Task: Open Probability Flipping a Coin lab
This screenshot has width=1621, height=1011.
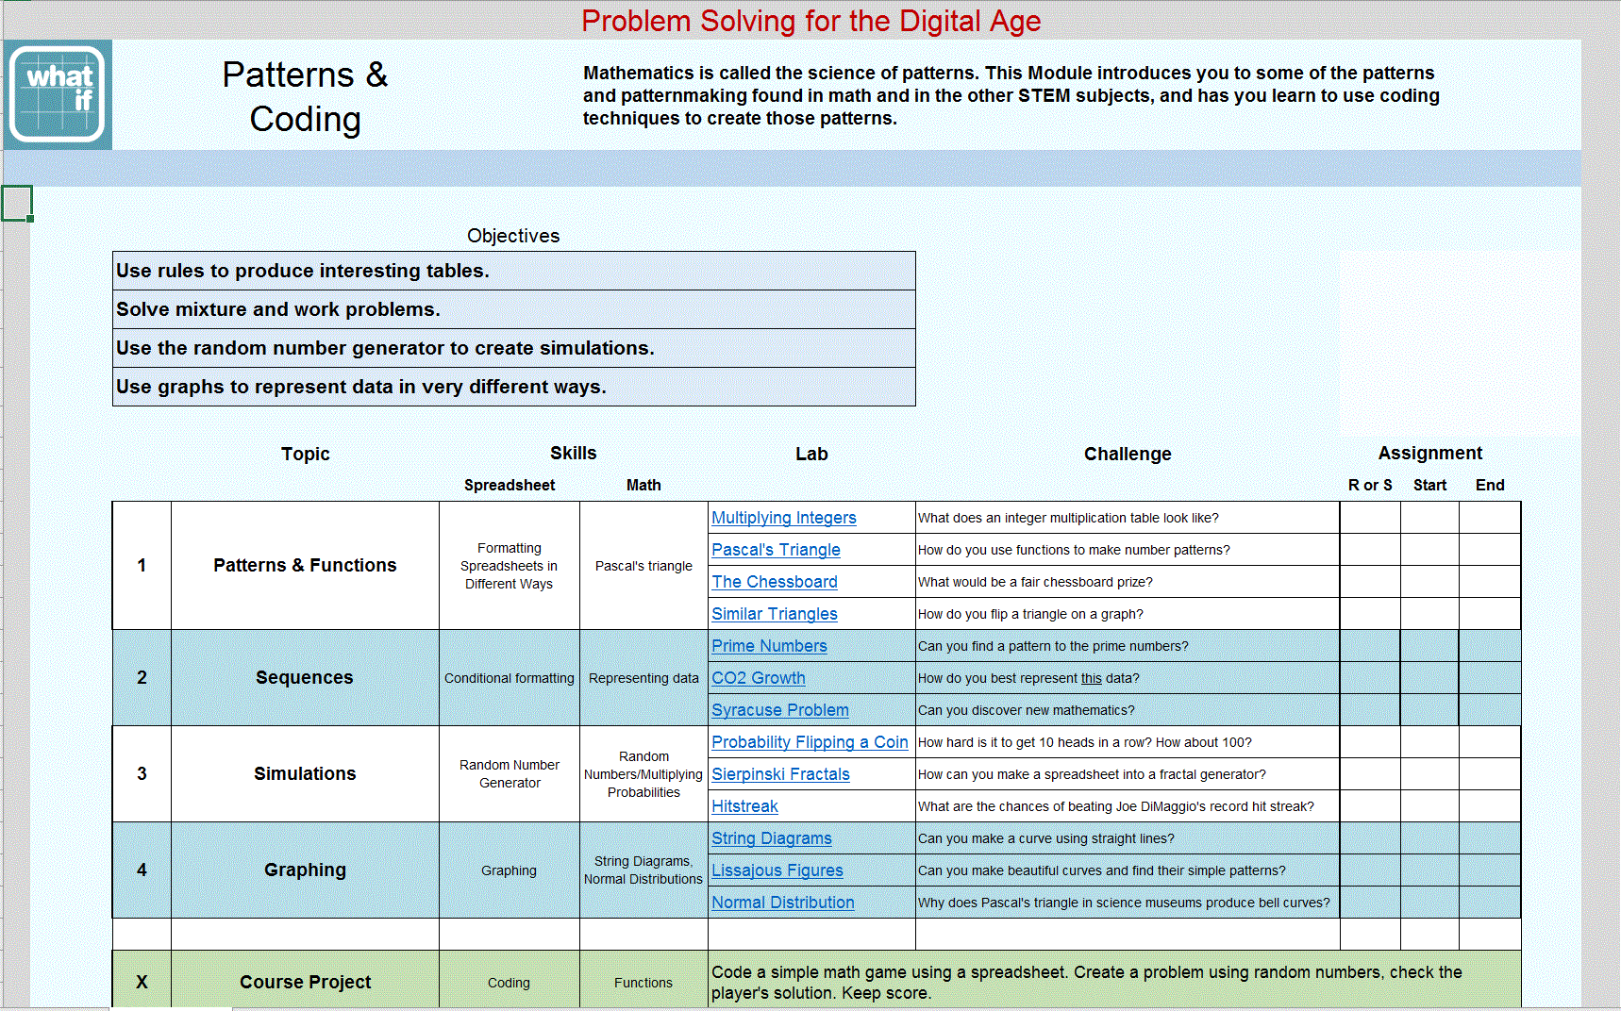Action: (809, 742)
